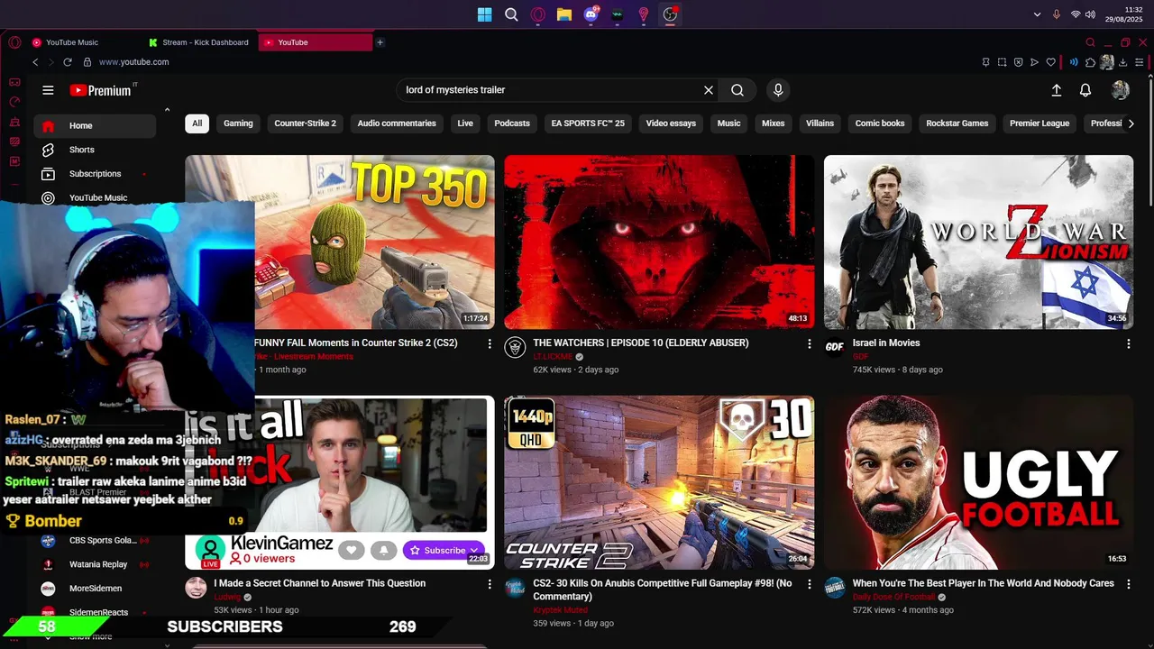Screen dimensions: 1154x649
Task: Click the taskbar search icon
Action: click(511, 14)
